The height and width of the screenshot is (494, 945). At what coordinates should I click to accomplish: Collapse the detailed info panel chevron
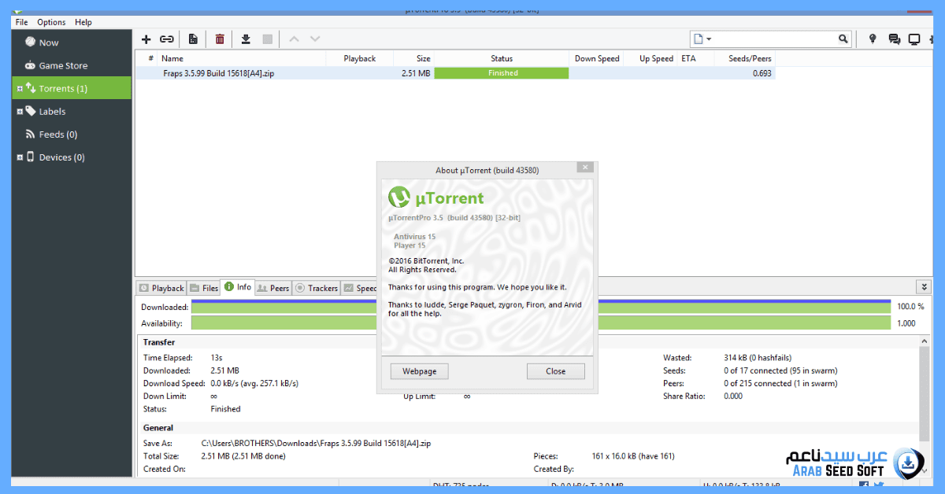tap(923, 286)
